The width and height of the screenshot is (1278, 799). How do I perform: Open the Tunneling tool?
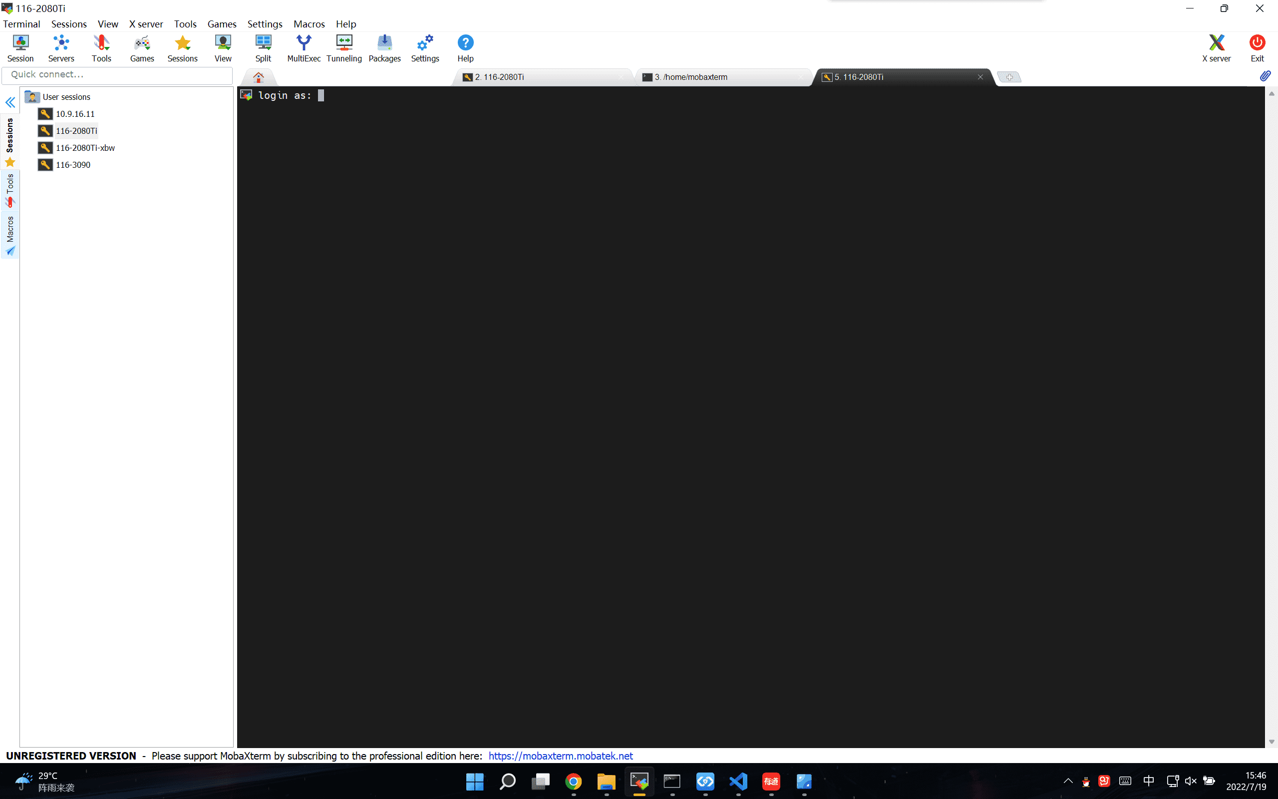click(x=344, y=48)
